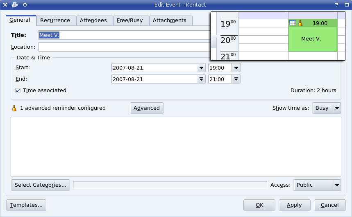Image resolution: width=352 pixels, height=217 pixels.
Task: Click the bell icon in the event header
Action: click(x=300, y=23)
